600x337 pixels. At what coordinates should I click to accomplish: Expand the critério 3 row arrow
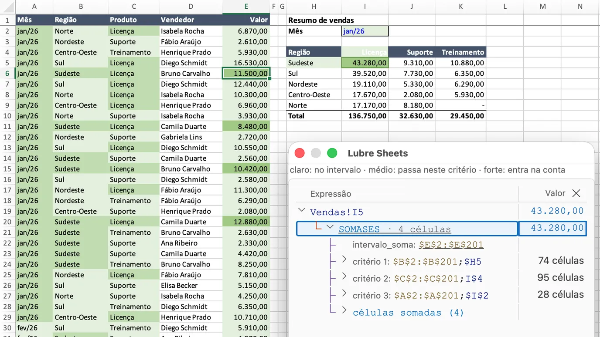(x=344, y=293)
